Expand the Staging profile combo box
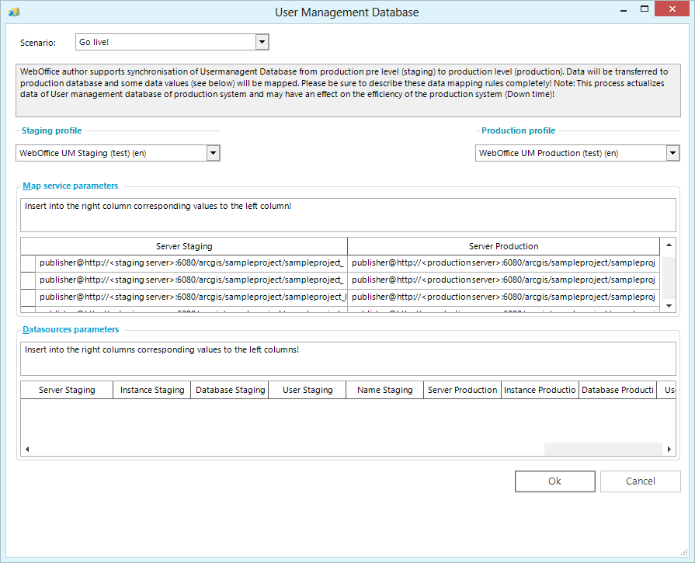This screenshot has width=695, height=563. [x=212, y=153]
